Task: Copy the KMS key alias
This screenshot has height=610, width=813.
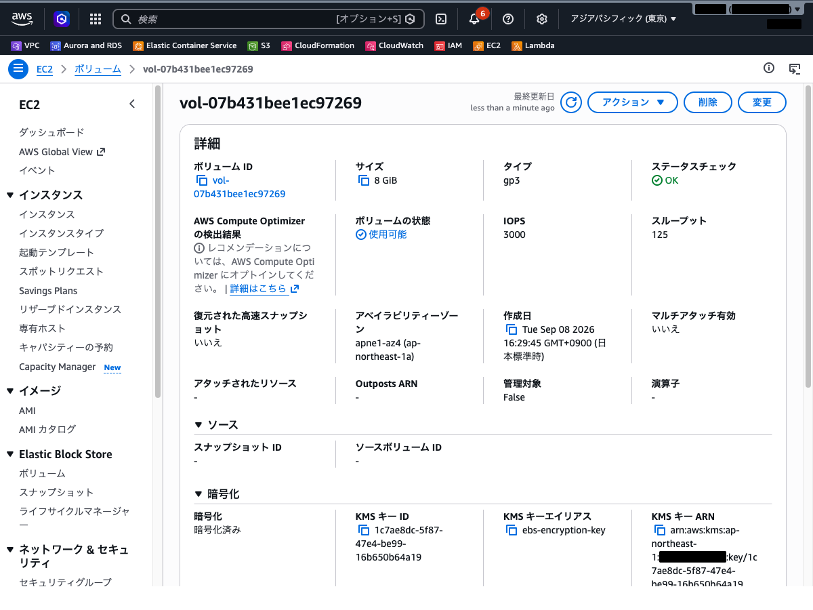Action: tap(512, 530)
